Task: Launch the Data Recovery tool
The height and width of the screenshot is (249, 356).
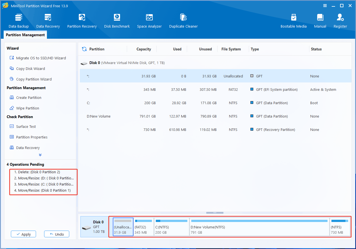Action: 48,21
